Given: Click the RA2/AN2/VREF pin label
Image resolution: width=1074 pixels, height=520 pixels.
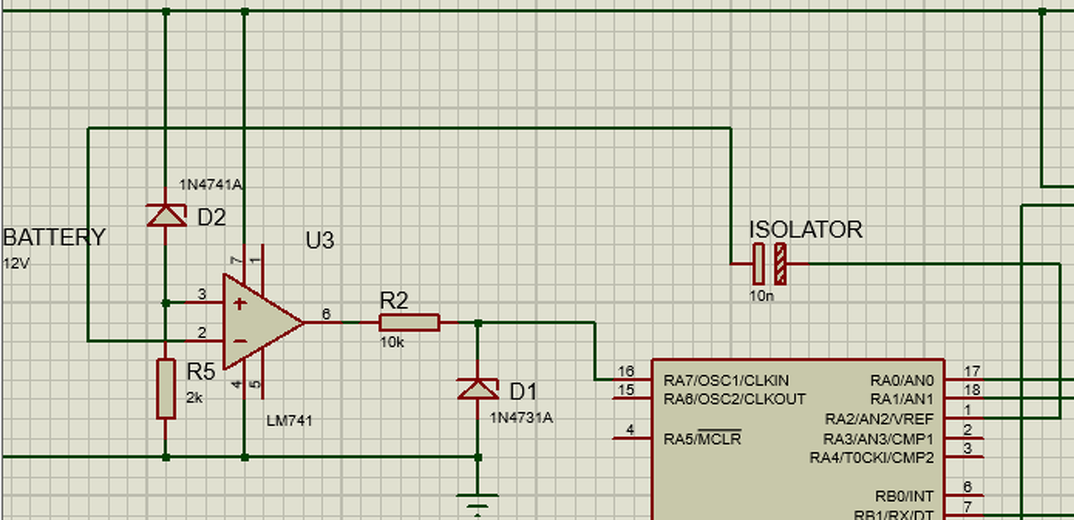Looking at the screenshot, I should 880,419.
